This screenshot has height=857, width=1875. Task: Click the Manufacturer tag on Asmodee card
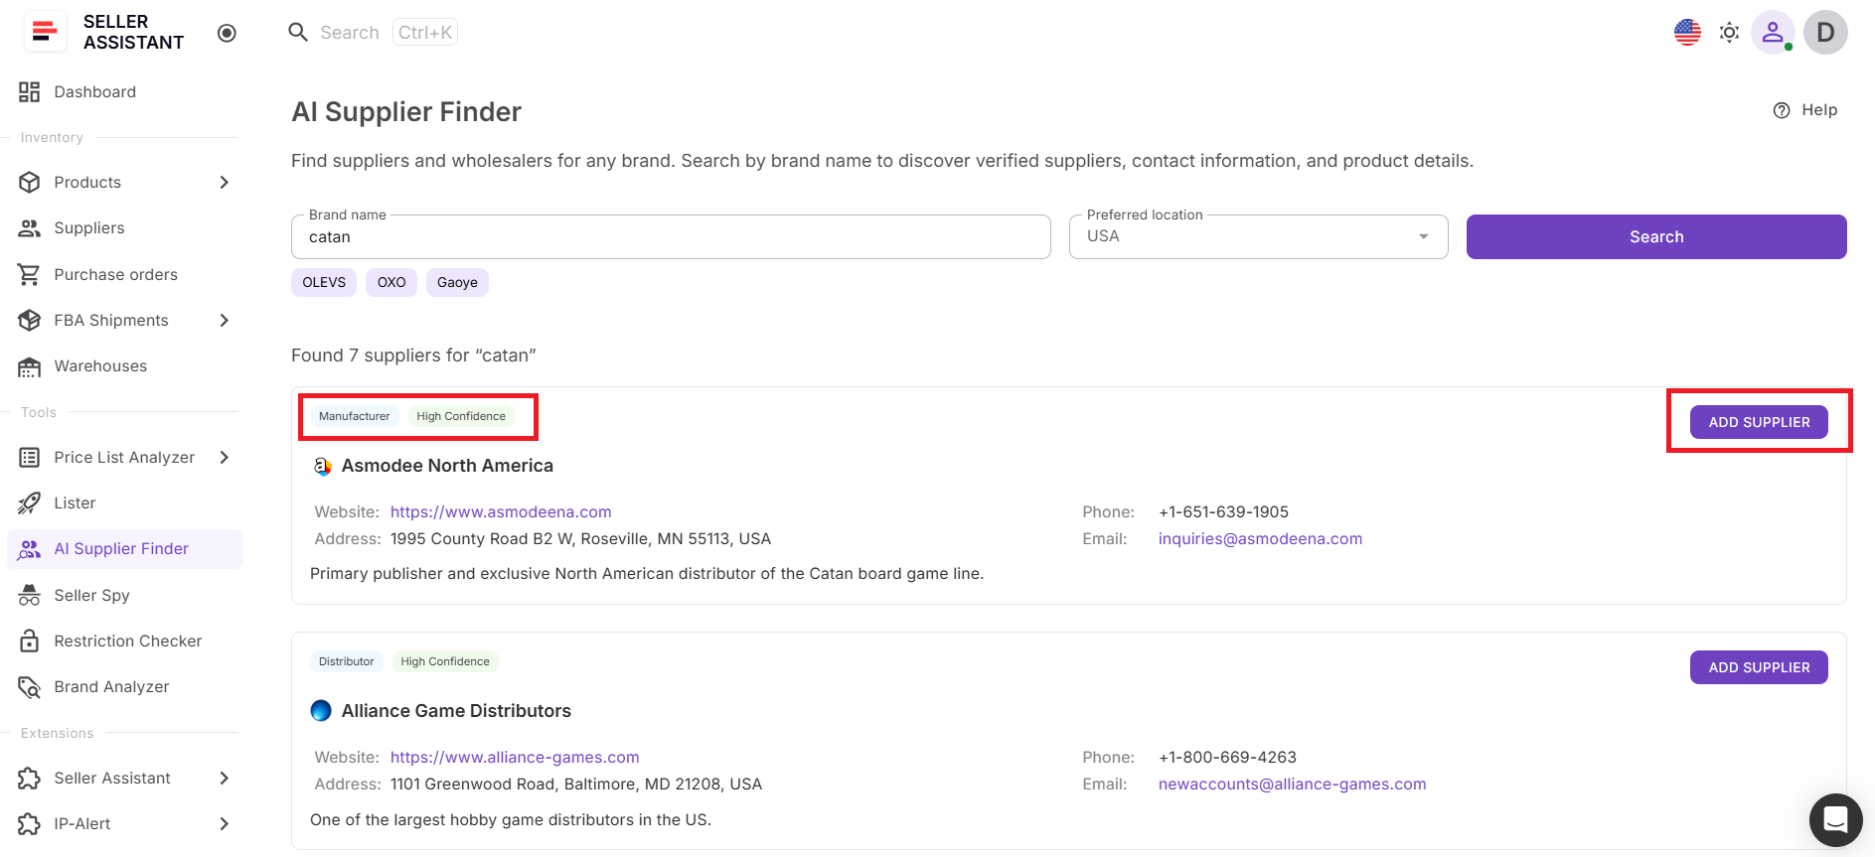pos(355,416)
